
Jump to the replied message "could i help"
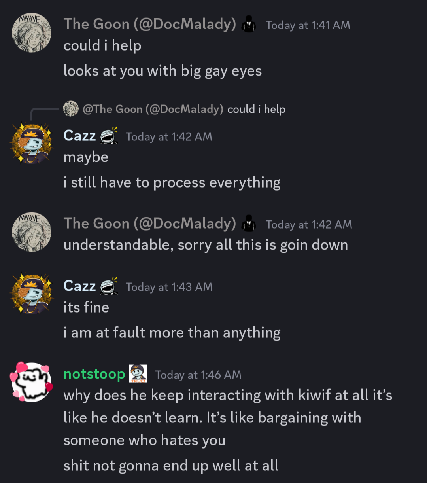tap(257, 109)
